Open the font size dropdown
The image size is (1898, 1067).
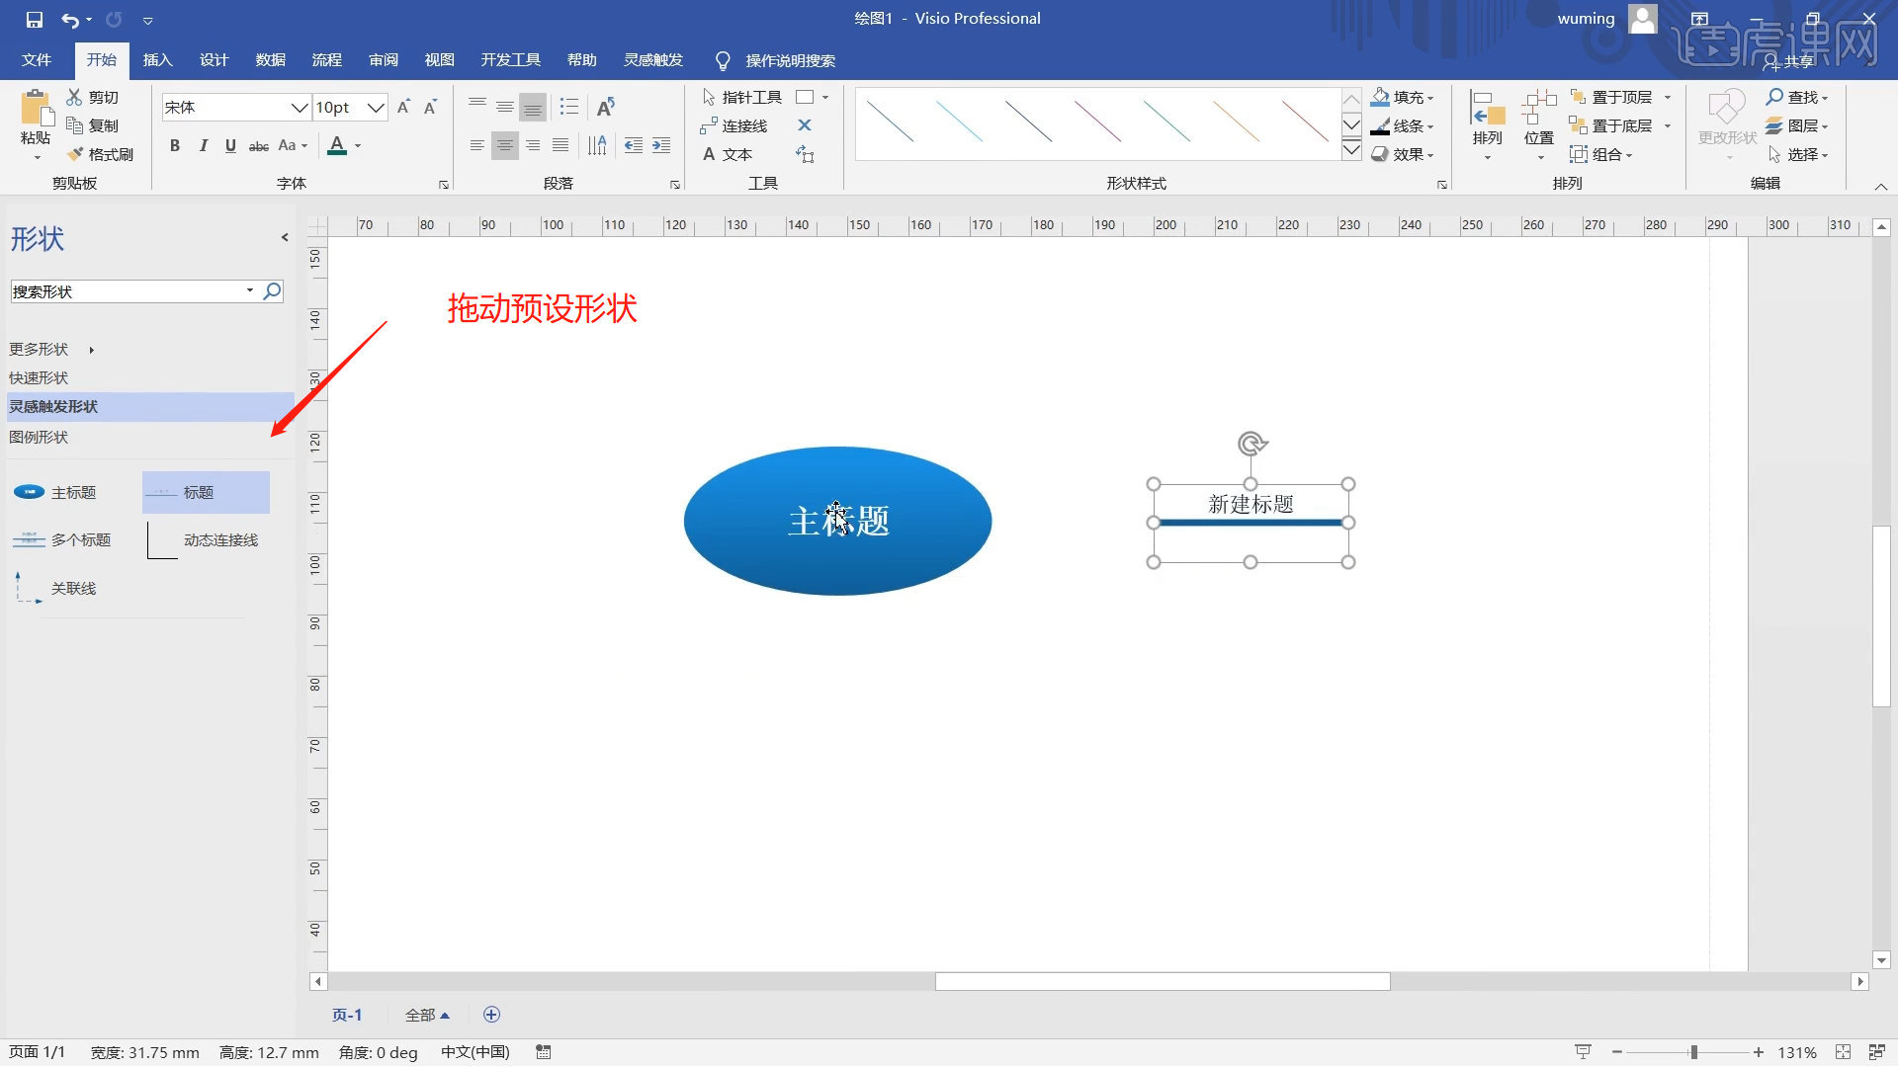click(375, 107)
